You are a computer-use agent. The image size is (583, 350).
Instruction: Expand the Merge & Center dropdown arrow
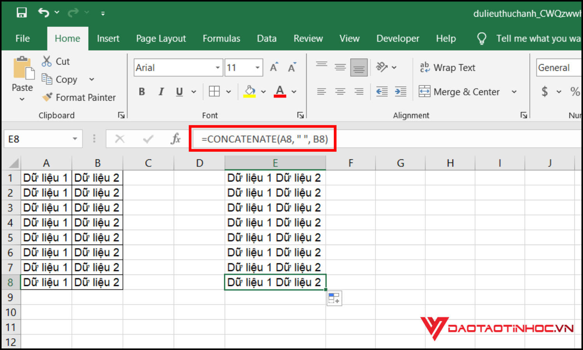pos(514,92)
